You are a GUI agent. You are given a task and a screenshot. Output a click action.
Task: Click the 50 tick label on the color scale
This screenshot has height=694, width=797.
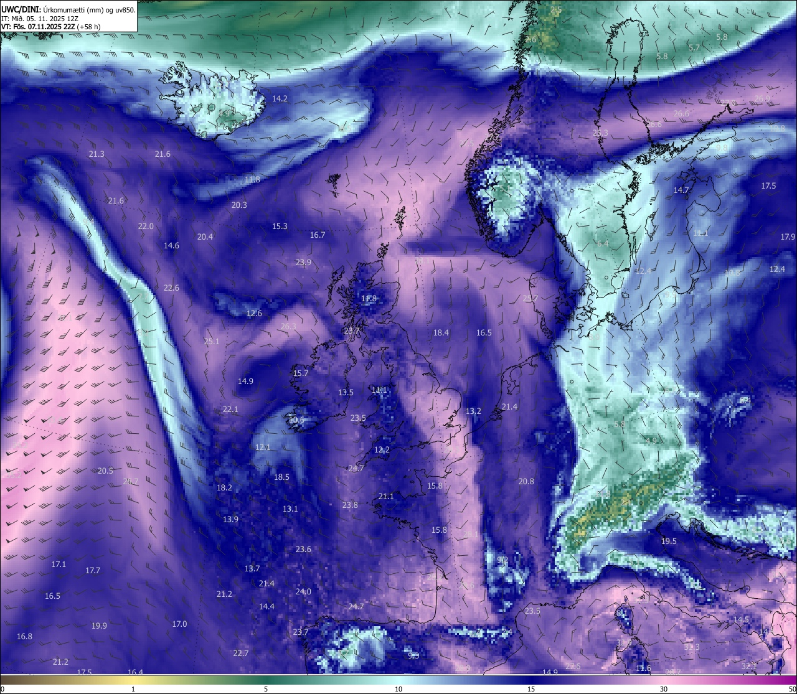click(x=792, y=689)
